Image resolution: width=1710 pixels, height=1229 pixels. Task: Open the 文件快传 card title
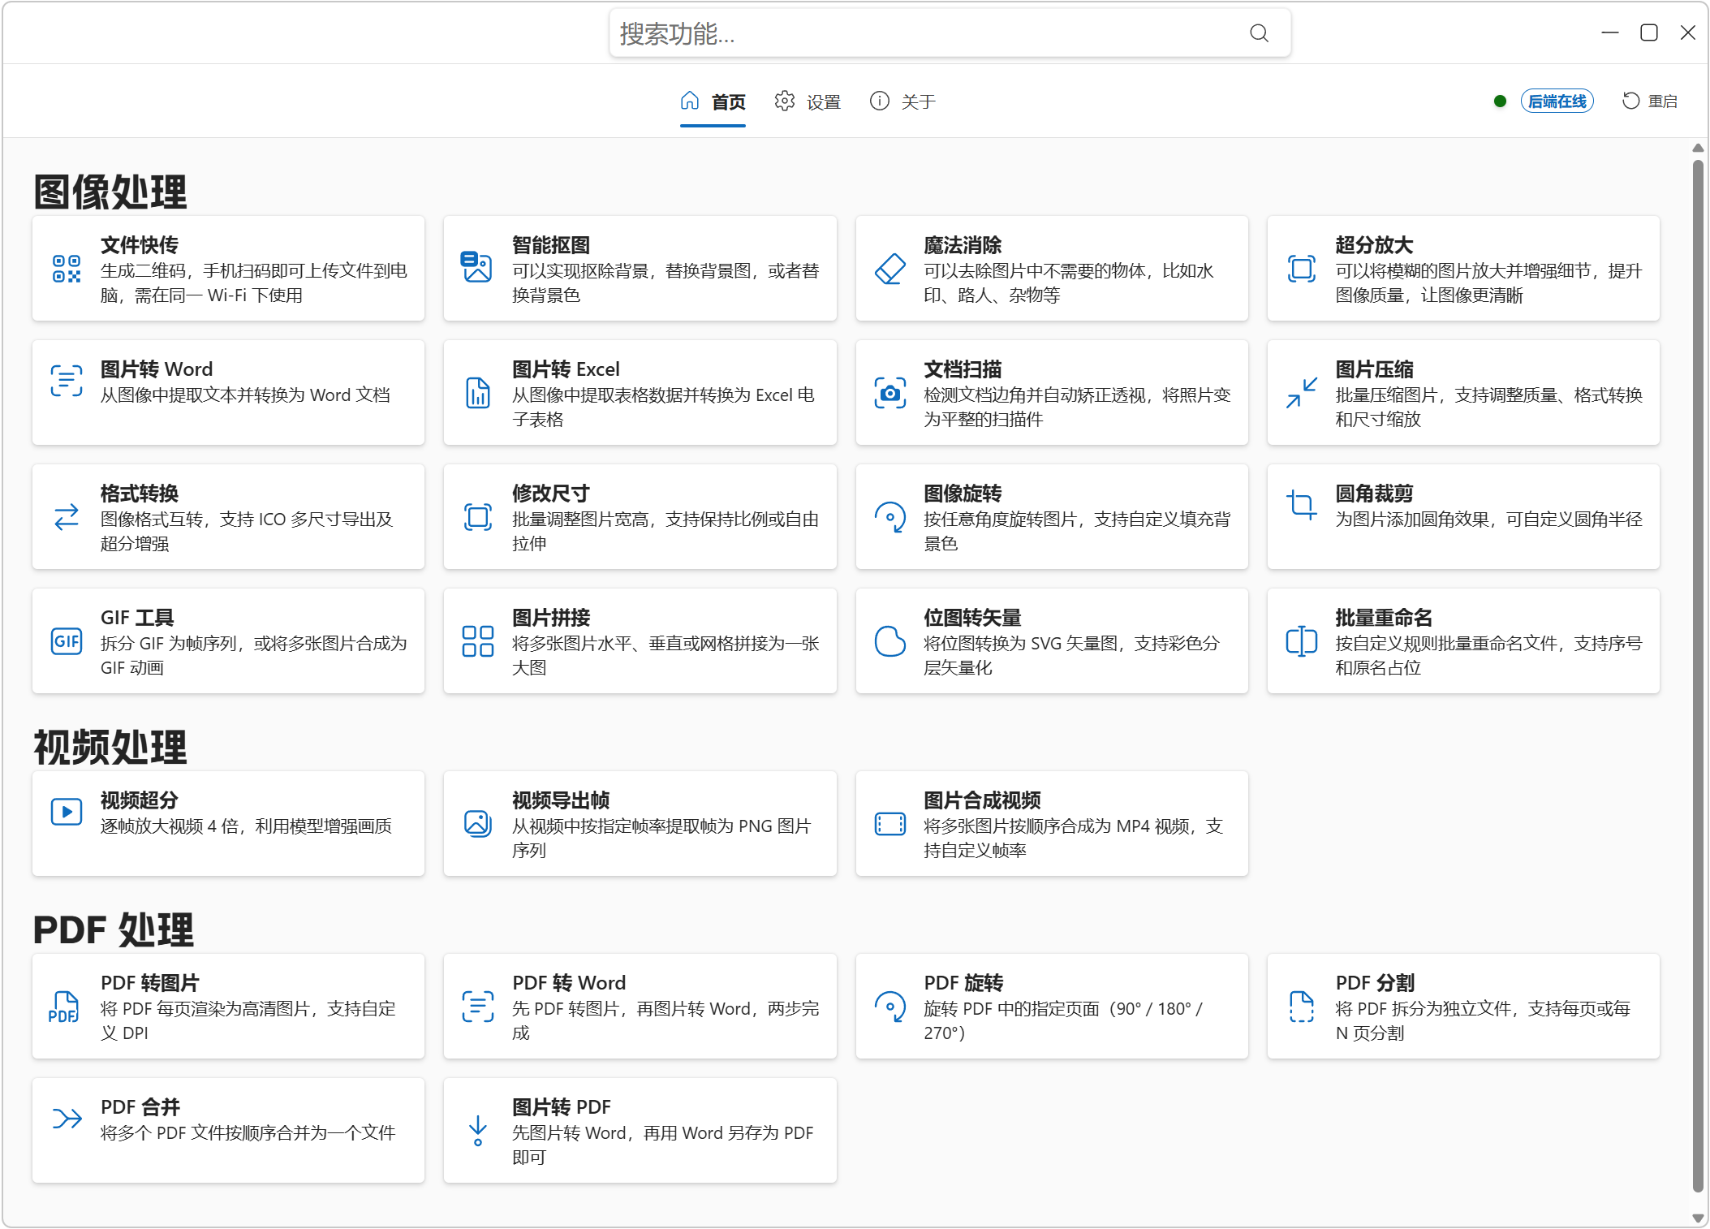140,245
